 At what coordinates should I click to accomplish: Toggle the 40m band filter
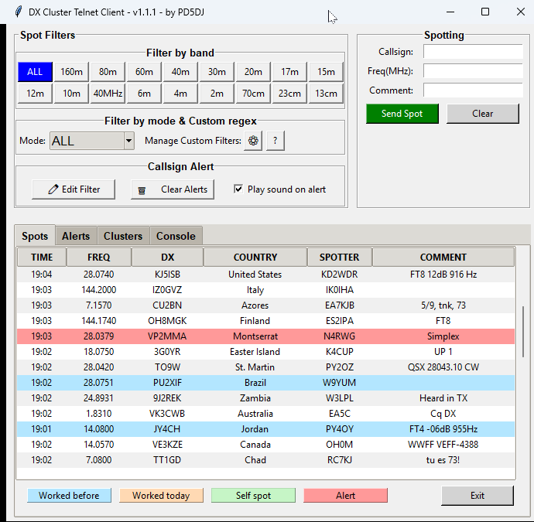(180, 72)
